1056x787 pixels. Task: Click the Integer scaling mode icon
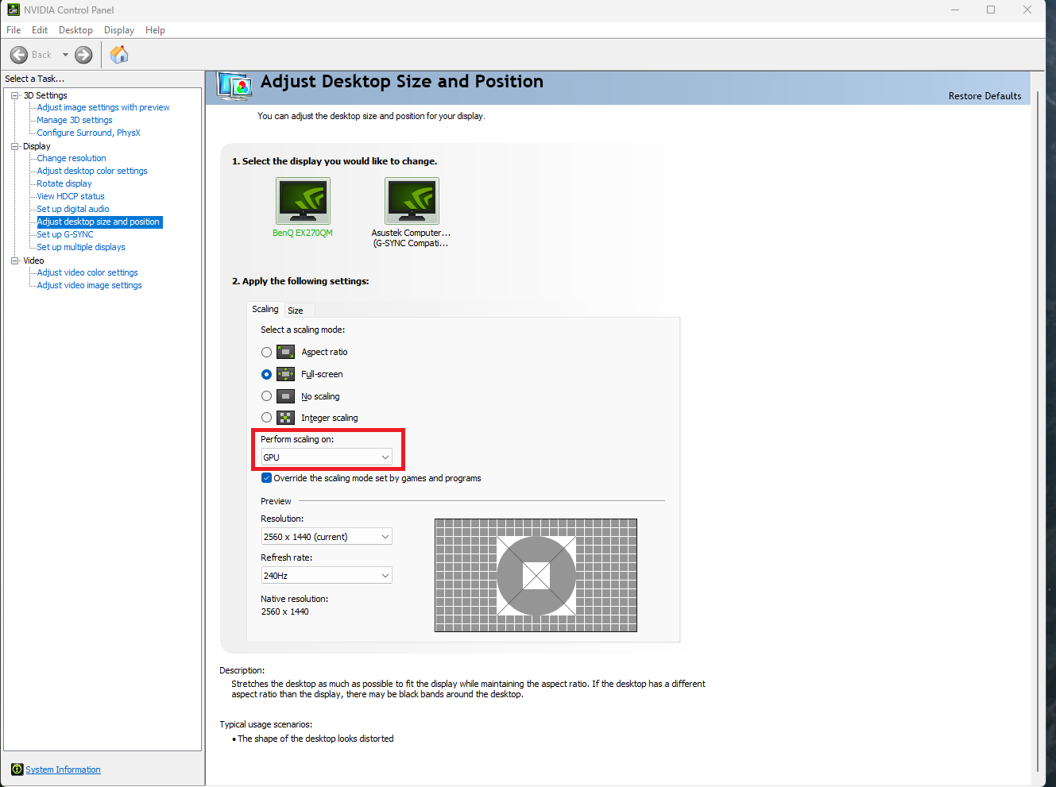pyautogui.click(x=286, y=418)
